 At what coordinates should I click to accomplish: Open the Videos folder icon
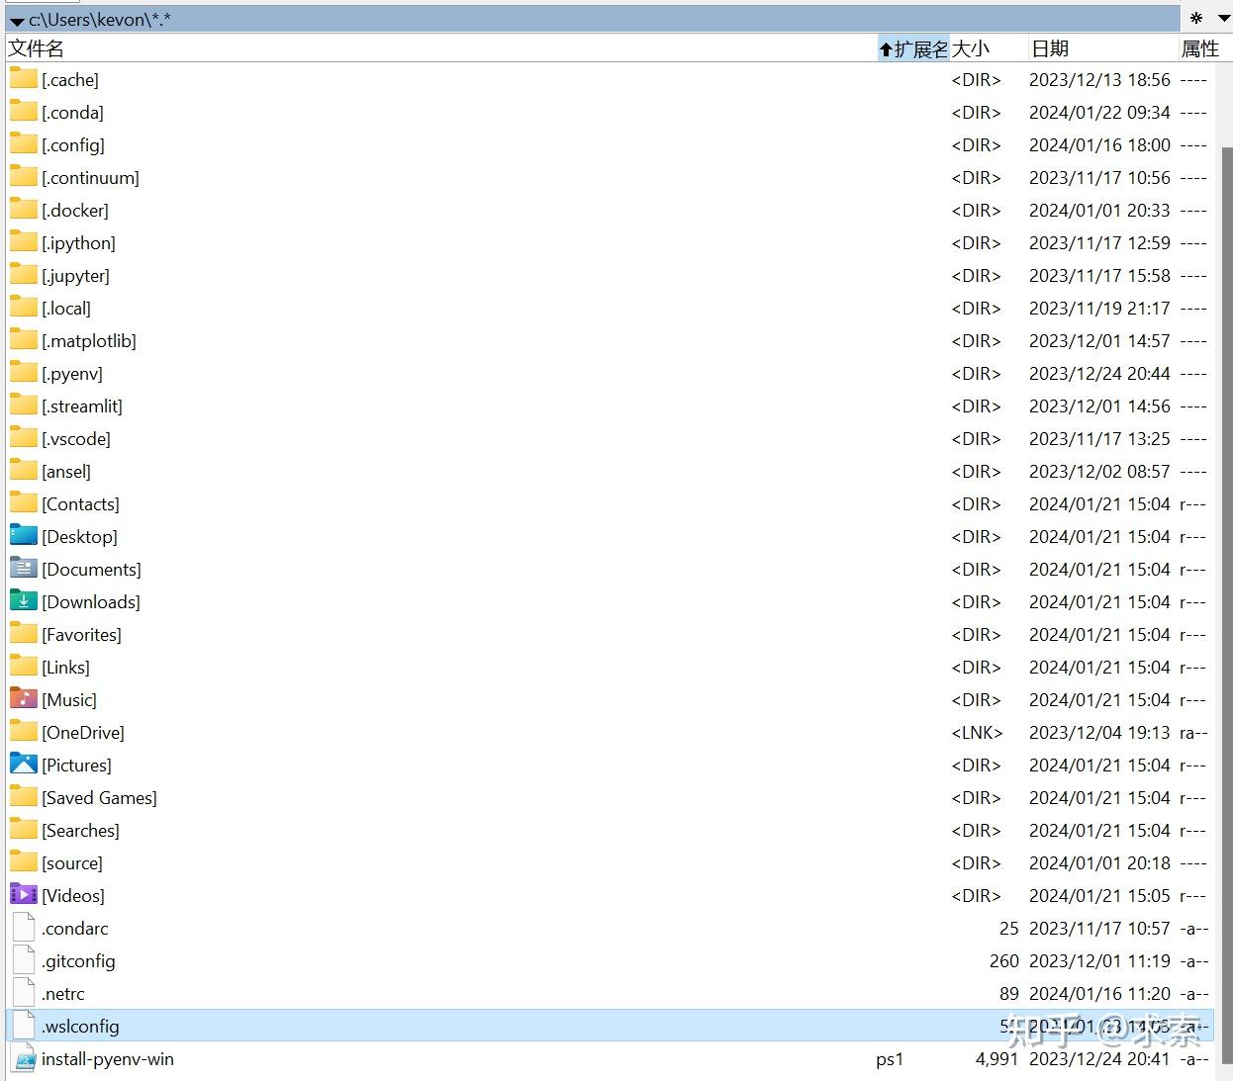pyautogui.click(x=22, y=894)
